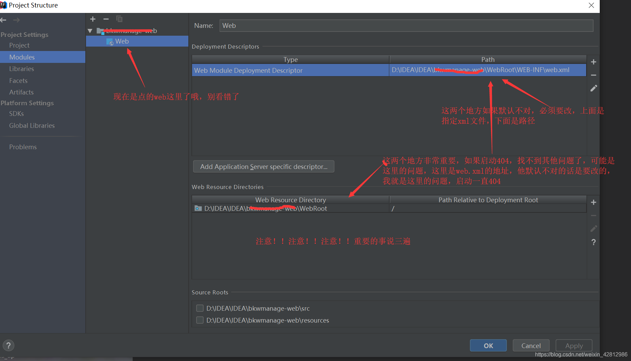Edit web resource directory pencil icon
This screenshot has height=361, width=631.
tap(594, 229)
